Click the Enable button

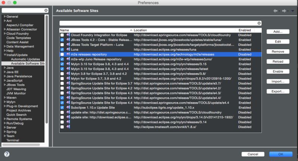278,72
